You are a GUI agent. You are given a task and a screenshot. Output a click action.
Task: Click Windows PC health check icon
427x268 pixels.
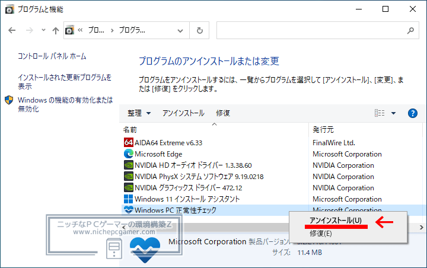(128, 210)
